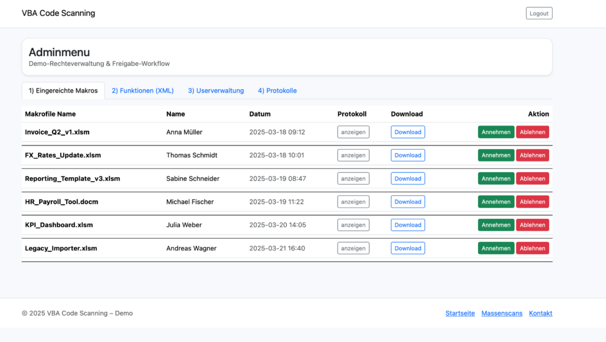606x342 pixels.
Task: Select file name Legacy_Importer.xlsm
Action: pyautogui.click(x=61, y=248)
